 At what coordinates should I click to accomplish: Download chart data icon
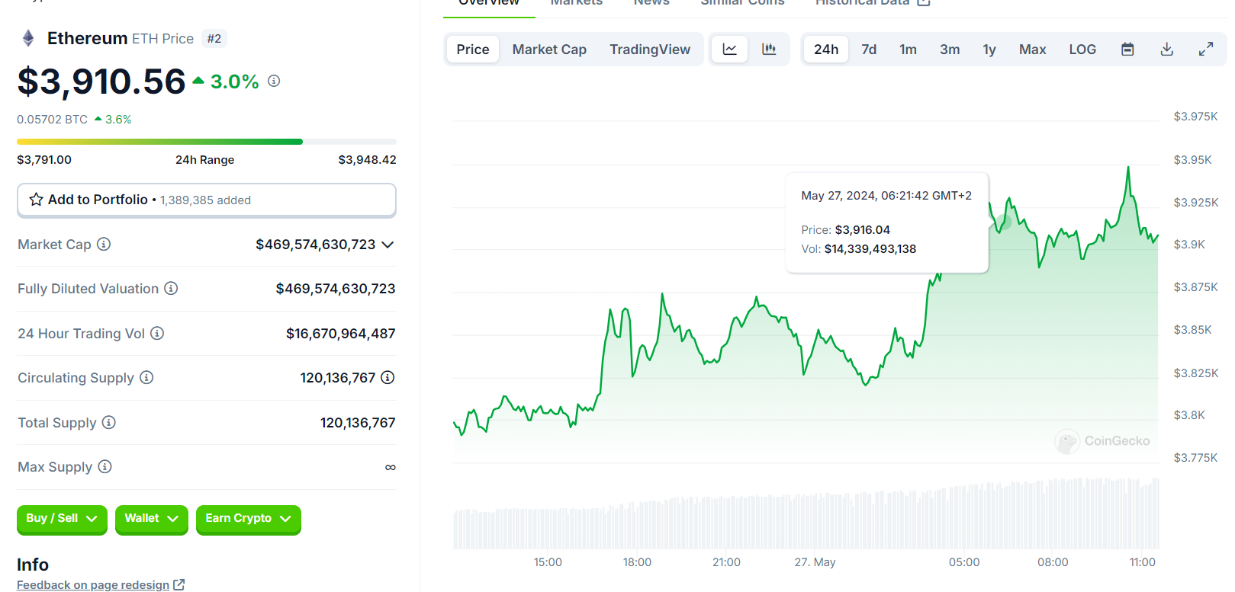[1166, 50]
